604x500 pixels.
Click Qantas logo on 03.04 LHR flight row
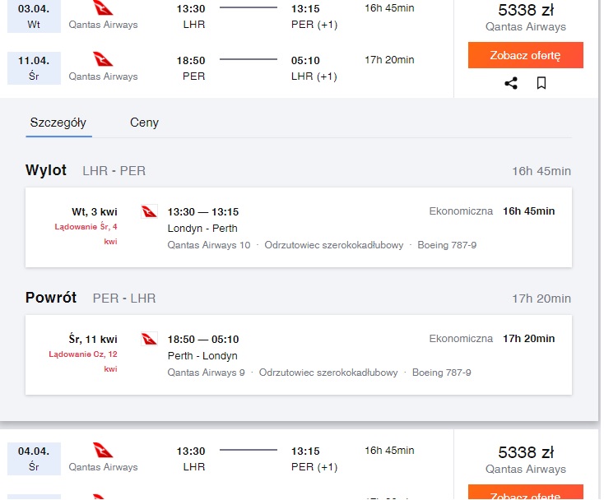tap(103, 8)
